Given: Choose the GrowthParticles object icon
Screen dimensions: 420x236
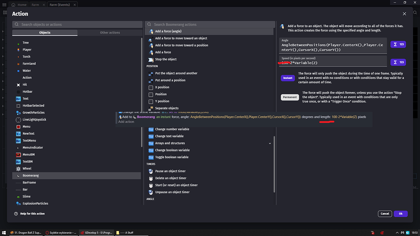Looking at the screenshot, I should [x=18, y=113].
